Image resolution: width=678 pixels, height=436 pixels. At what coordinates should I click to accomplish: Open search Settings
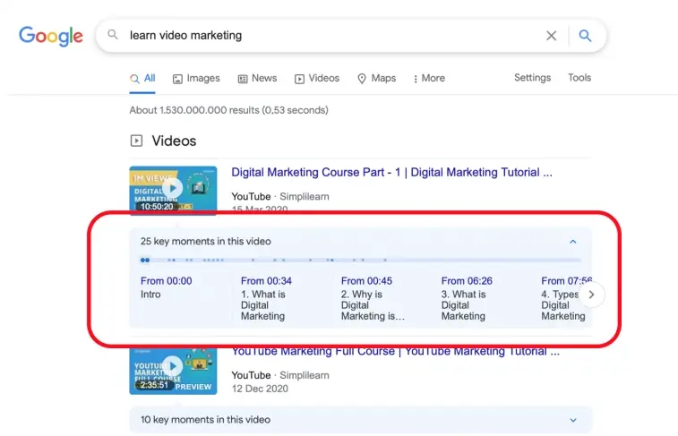[x=532, y=78]
